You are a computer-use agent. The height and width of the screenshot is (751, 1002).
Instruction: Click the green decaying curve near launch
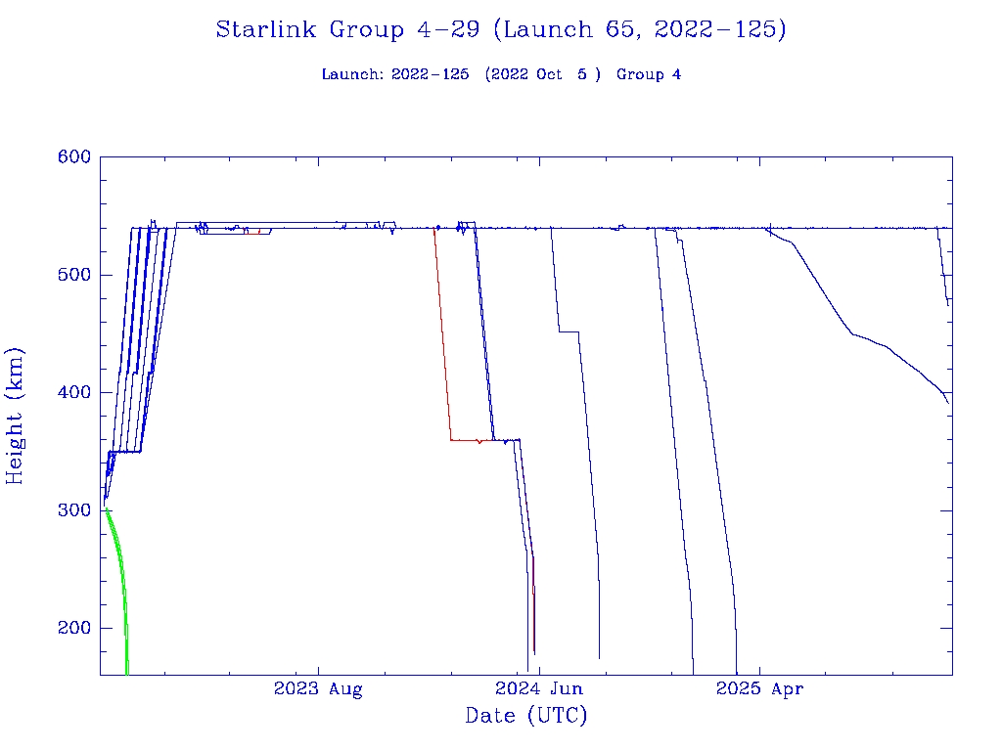[120, 567]
